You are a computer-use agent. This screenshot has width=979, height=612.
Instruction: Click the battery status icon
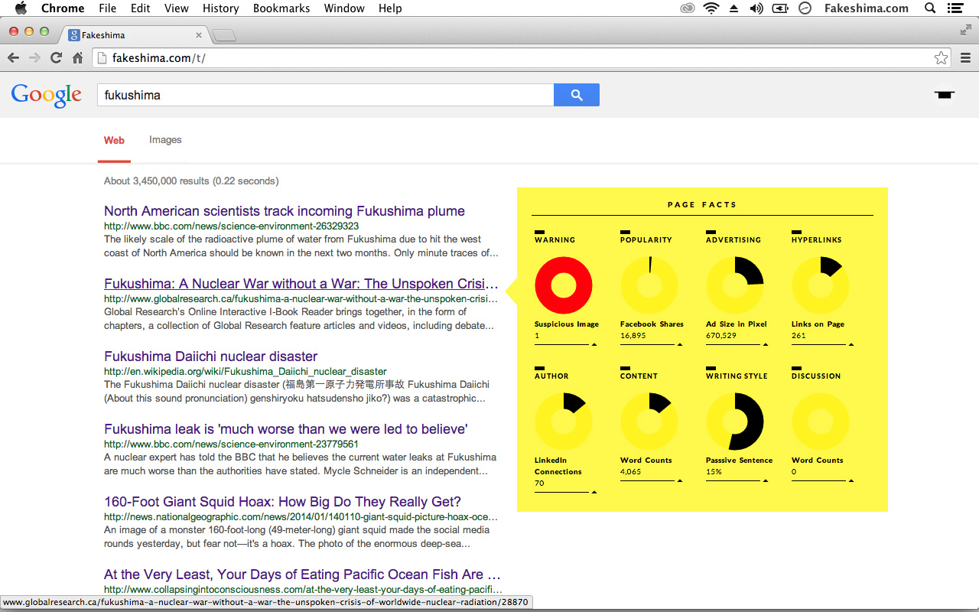(x=780, y=8)
